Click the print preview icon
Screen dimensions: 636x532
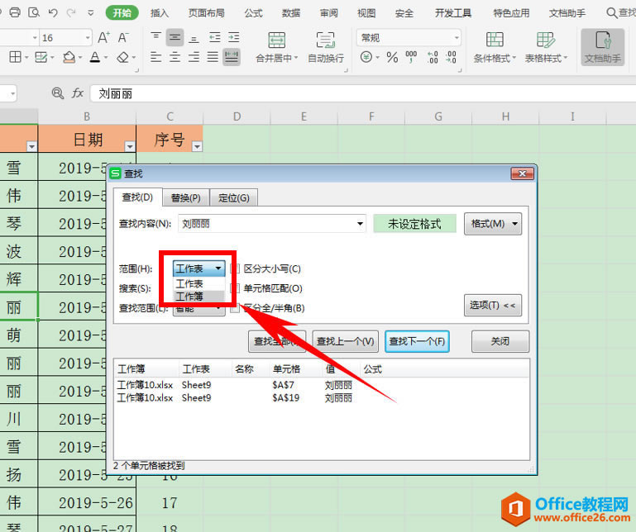(34, 12)
